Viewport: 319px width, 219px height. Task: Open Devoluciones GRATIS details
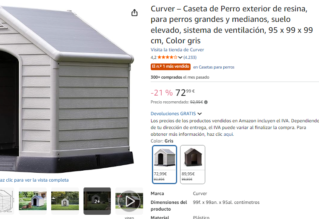pyautogui.click(x=173, y=113)
